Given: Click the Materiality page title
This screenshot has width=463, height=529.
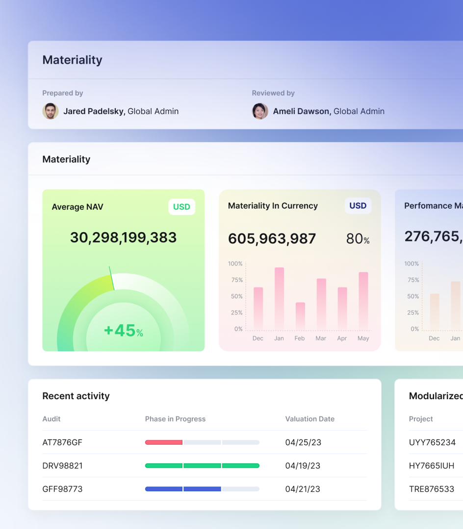Looking at the screenshot, I should [x=72, y=60].
